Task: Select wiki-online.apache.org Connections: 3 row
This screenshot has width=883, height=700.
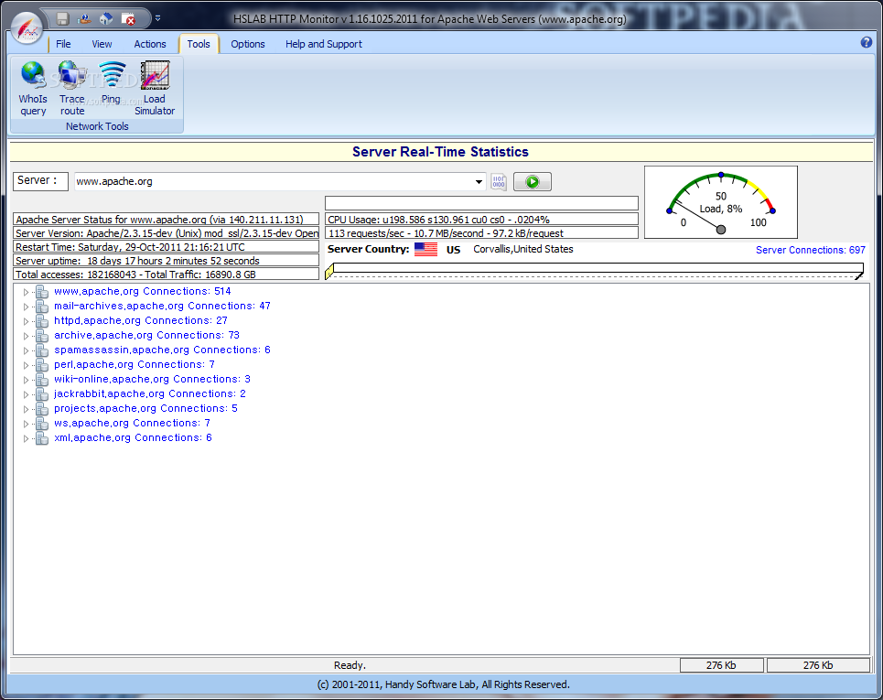Action: point(152,379)
